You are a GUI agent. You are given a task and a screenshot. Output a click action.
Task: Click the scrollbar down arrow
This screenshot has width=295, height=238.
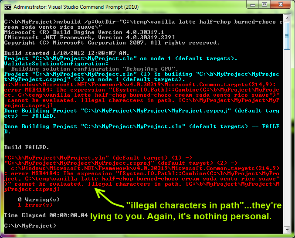click(287, 230)
